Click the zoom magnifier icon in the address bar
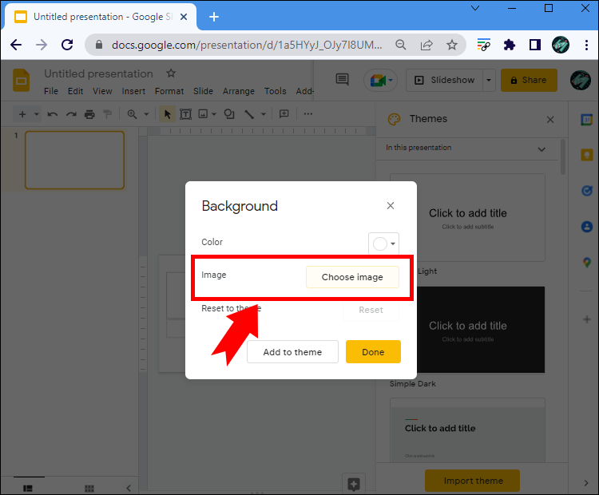The width and height of the screenshot is (599, 495). 400,45
